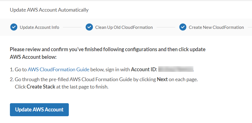The image size is (252, 123).
Task: Click the Update AWS Account Automatically heading
Action: pos(49,10)
